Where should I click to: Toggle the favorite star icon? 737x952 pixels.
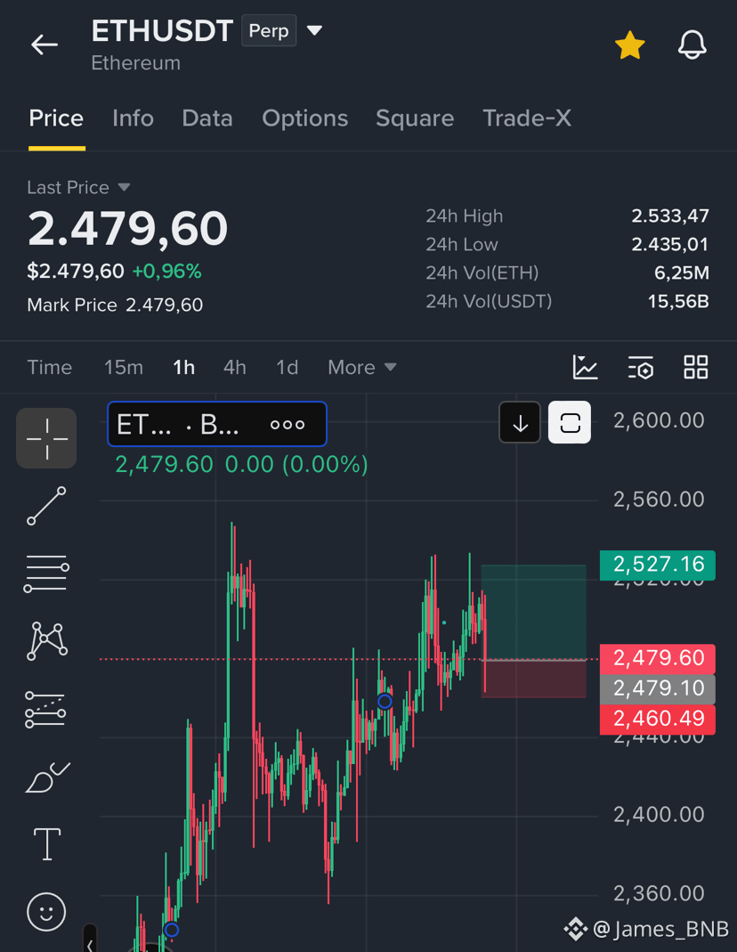point(629,45)
